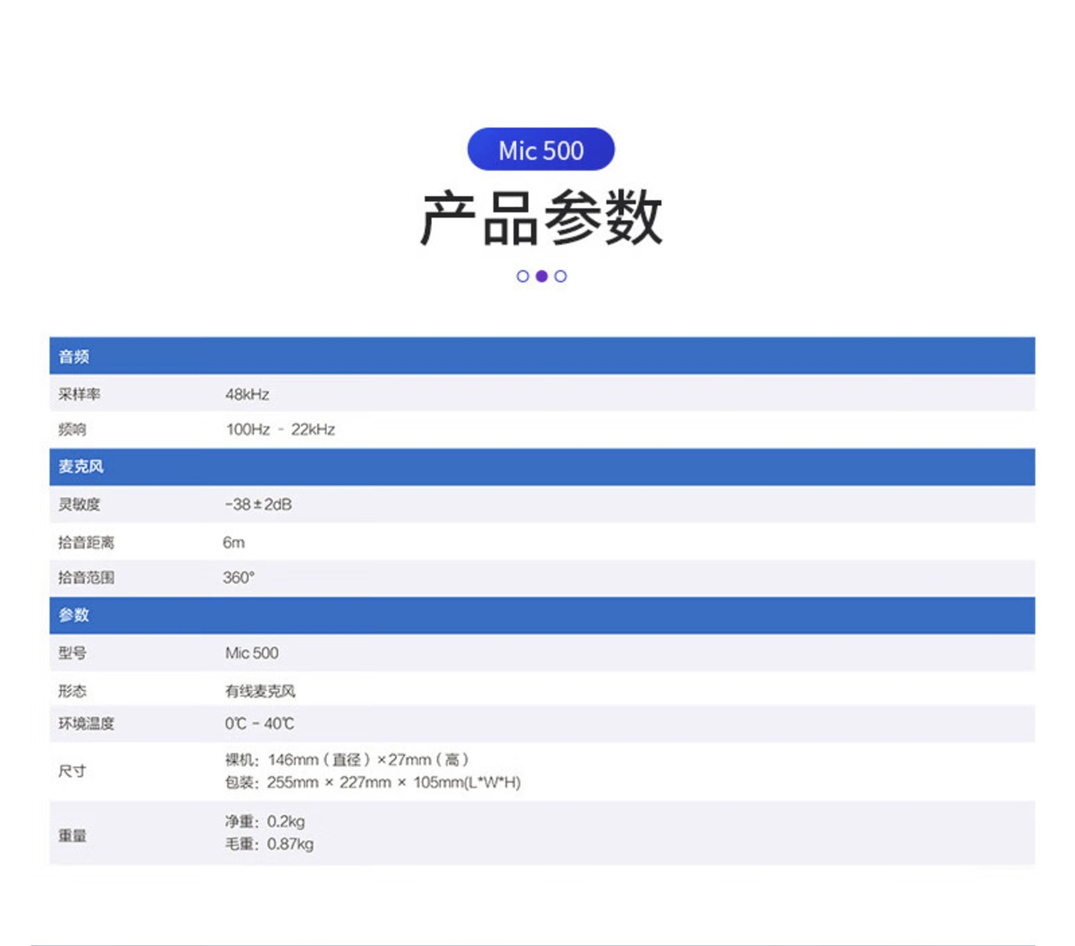
Task: Click the 尺寸 row label
Action: click(x=72, y=771)
